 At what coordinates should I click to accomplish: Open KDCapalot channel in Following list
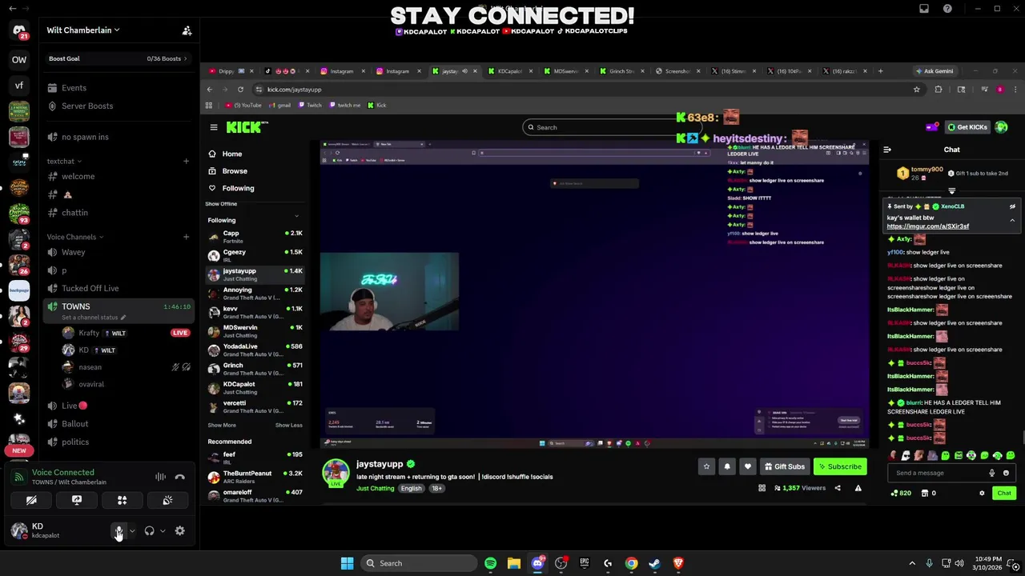click(x=255, y=388)
